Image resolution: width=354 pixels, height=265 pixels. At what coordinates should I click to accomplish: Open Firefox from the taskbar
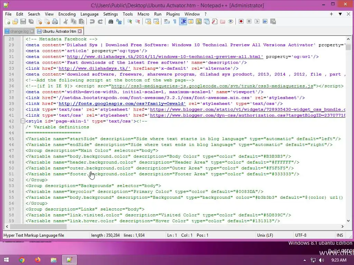click(x=38, y=260)
